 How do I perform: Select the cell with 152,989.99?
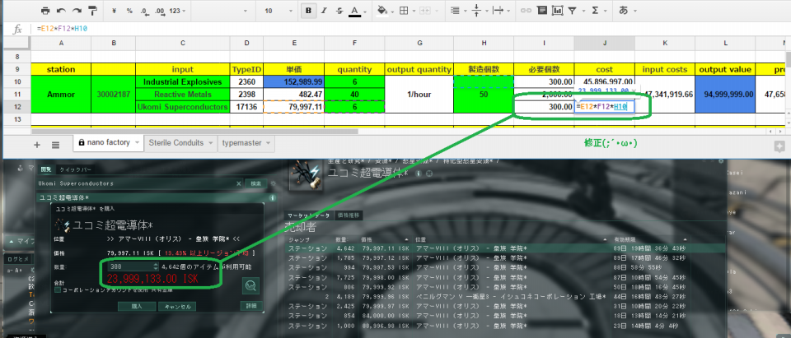(x=293, y=81)
